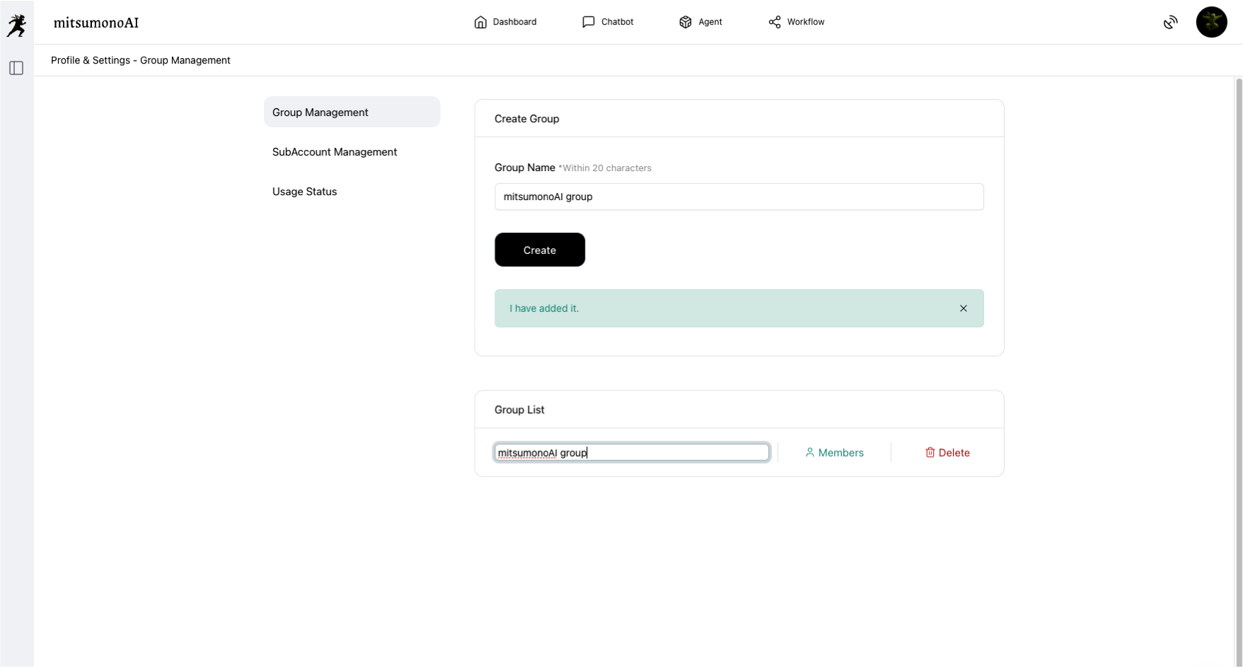Click the Agent cube icon
This screenshot has height=667, width=1243.
[x=685, y=22]
